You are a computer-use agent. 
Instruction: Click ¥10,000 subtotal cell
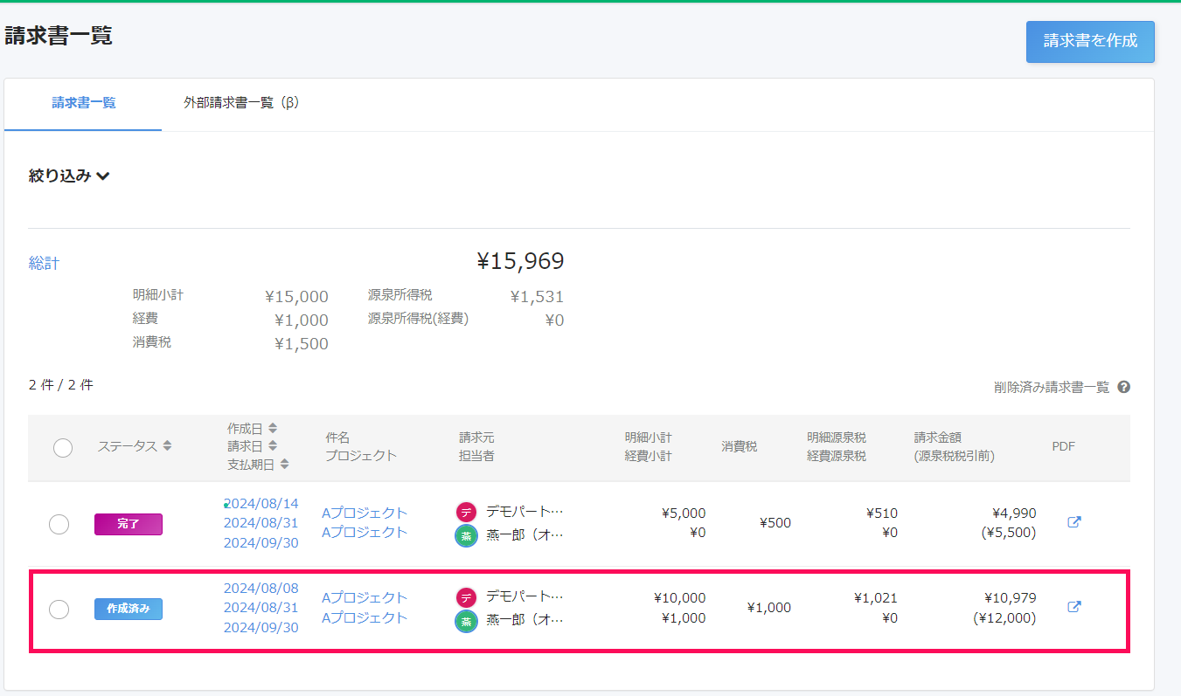pos(679,597)
